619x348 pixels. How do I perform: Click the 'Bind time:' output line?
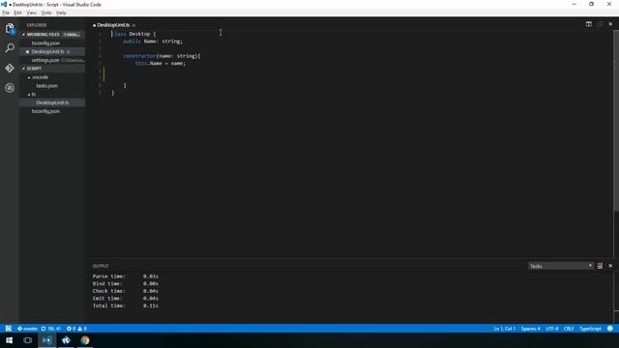pyautogui.click(x=126, y=283)
